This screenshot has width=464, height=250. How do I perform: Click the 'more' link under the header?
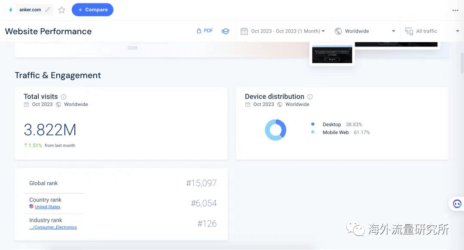tap(132, 47)
